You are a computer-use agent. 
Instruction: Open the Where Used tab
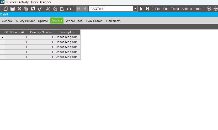tap(74, 21)
